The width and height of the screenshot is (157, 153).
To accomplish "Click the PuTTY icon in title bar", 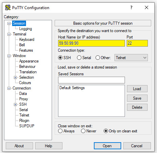I will pos(8,8).
